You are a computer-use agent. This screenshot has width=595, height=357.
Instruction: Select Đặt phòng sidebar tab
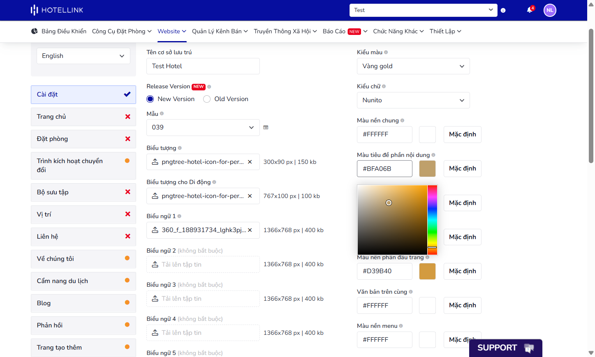tap(83, 139)
